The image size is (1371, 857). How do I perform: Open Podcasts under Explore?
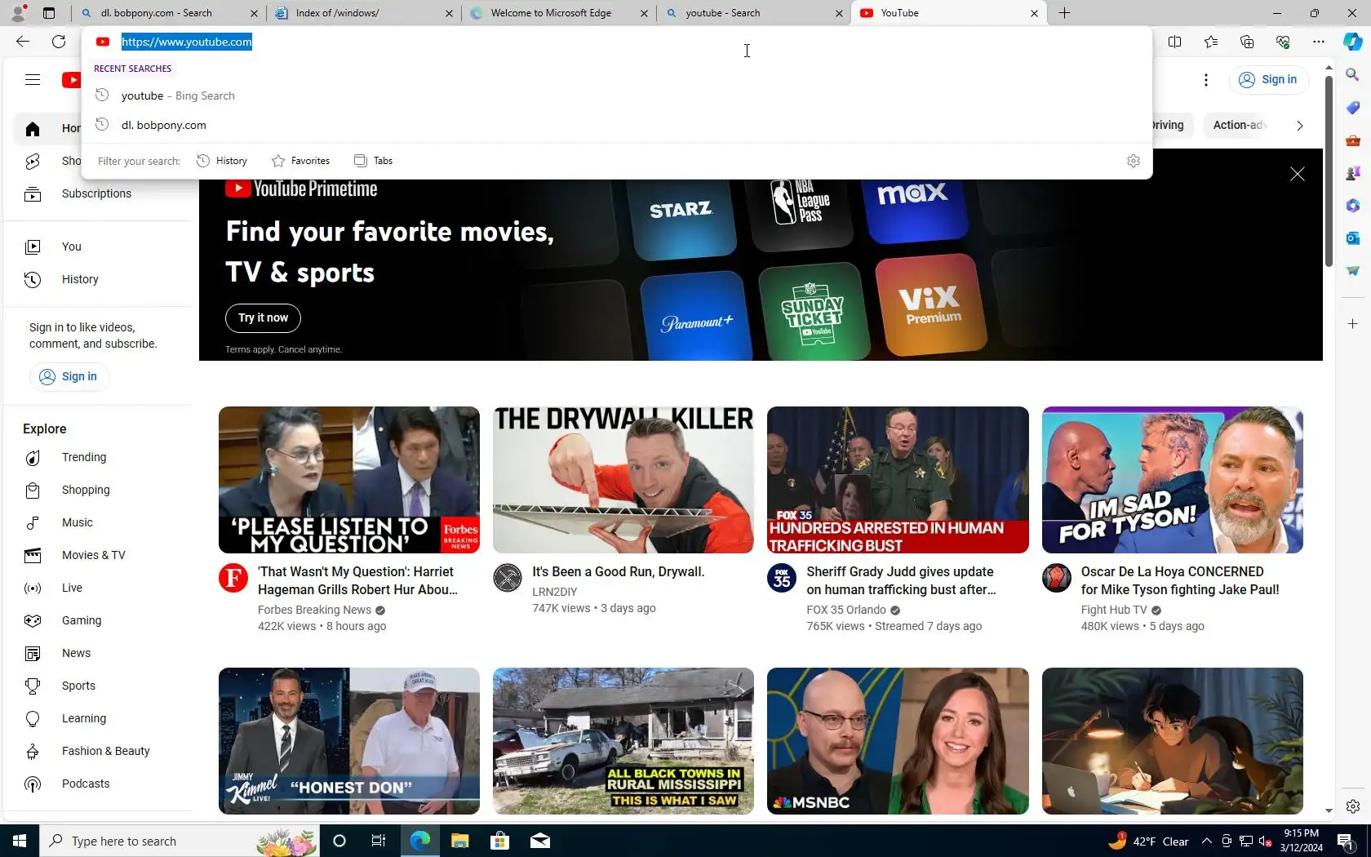point(97,784)
